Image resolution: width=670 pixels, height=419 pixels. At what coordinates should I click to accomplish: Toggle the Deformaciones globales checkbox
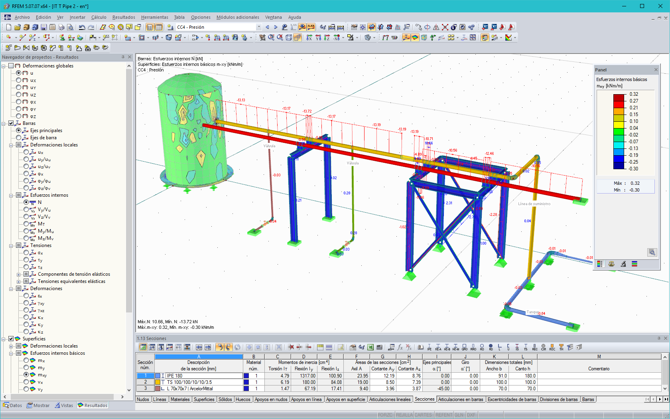(x=11, y=66)
